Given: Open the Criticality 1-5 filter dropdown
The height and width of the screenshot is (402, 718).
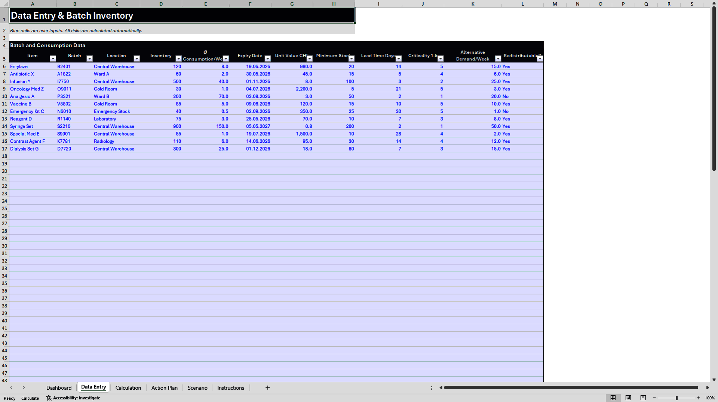Looking at the screenshot, I should click(x=440, y=59).
